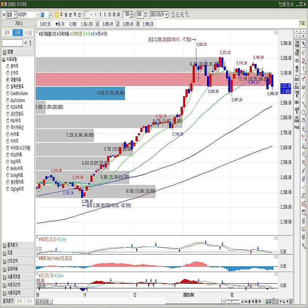Click the 거래소 button

tap(18, 23)
